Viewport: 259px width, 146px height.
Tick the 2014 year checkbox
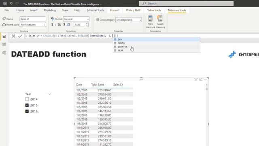click(27, 99)
